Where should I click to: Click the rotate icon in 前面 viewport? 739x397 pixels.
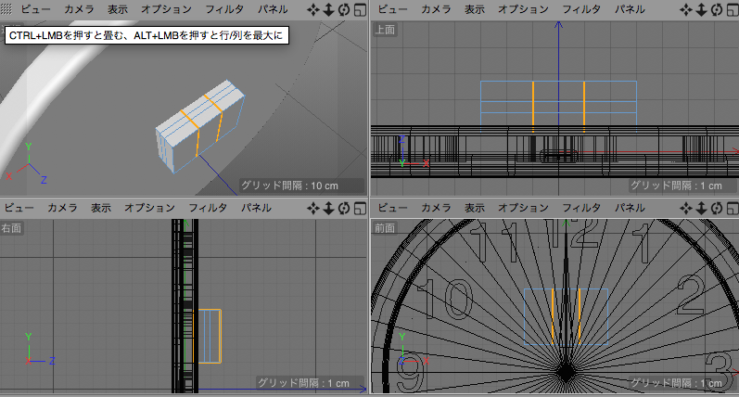click(x=717, y=208)
